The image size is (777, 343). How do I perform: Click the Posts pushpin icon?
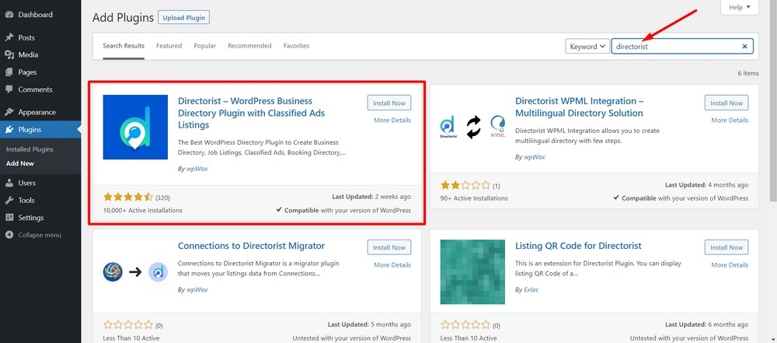coord(9,38)
